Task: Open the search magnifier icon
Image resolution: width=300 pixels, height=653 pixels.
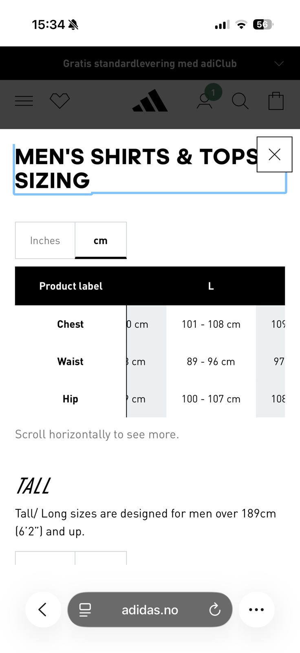Action: click(x=240, y=101)
